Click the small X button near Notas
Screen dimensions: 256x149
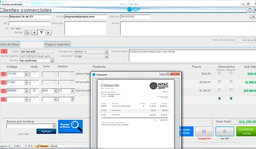(253, 17)
